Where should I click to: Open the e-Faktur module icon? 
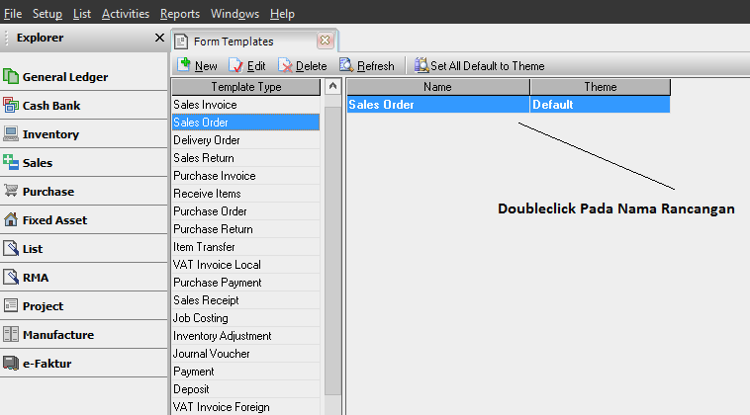coord(11,363)
